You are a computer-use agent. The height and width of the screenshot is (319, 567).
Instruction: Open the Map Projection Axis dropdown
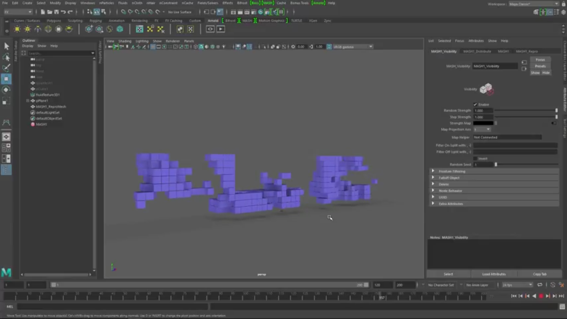click(x=482, y=129)
